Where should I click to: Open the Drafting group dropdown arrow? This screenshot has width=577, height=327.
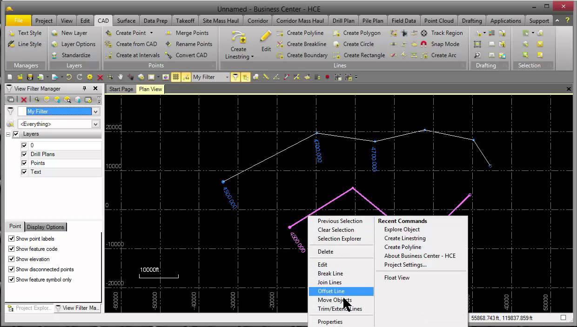(x=484, y=33)
